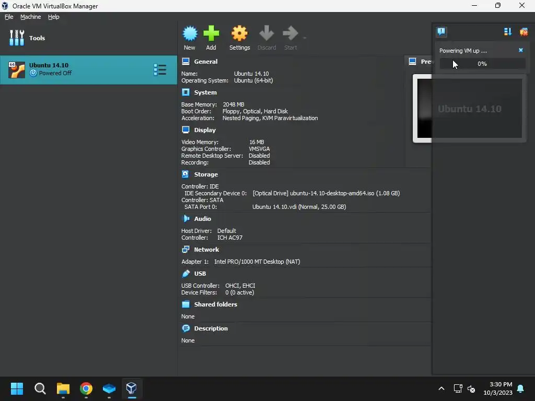Click the Audio section heading

203,219
